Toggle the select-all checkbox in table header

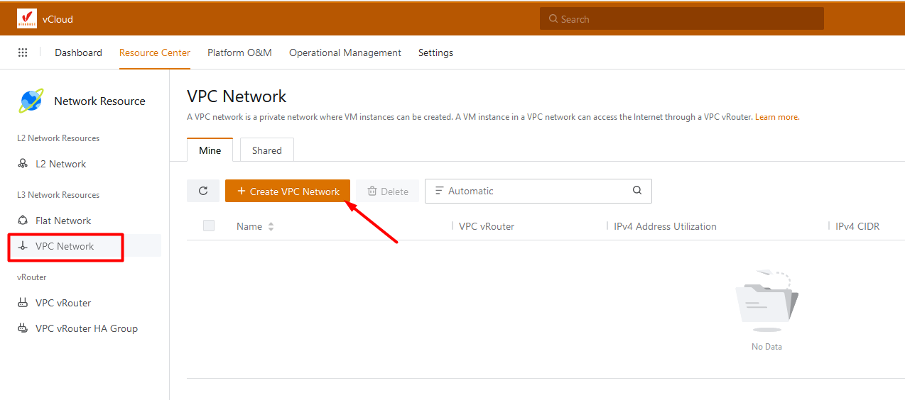click(209, 226)
